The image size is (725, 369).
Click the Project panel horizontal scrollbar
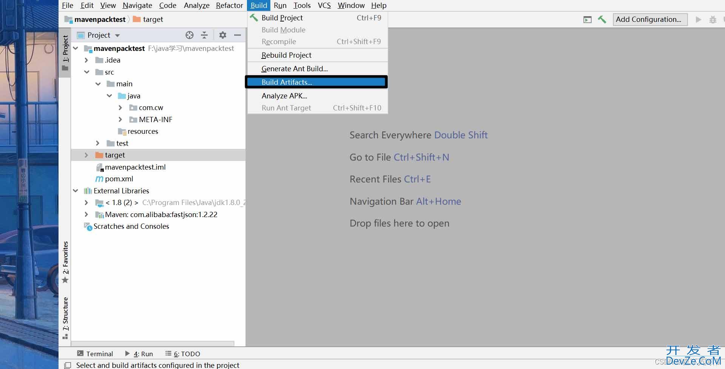(153, 343)
